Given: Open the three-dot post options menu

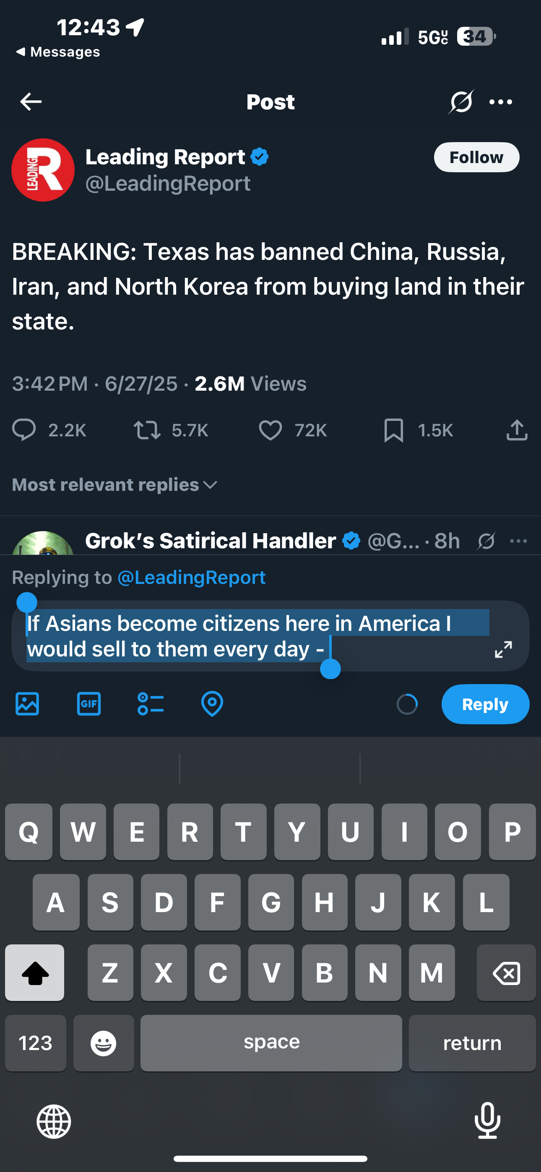Looking at the screenshot, I should pyautogui.click(x=500, y=102).
